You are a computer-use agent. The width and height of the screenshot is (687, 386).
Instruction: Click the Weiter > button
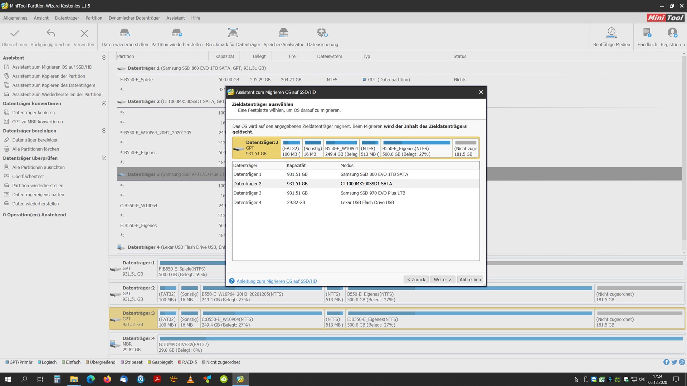tap(443, 279)
